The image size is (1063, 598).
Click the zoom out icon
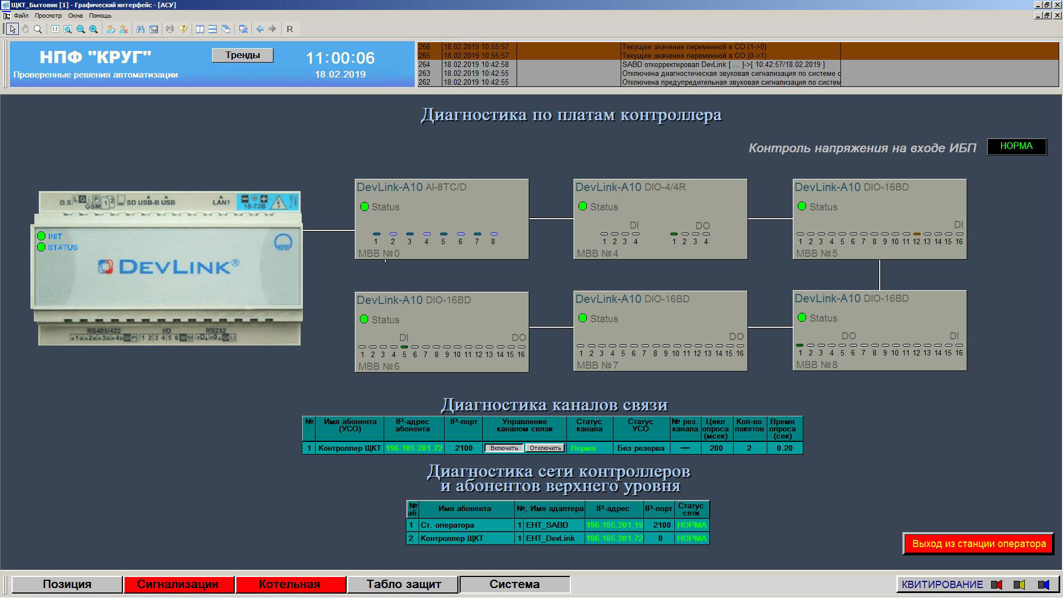tap(81, 29)
